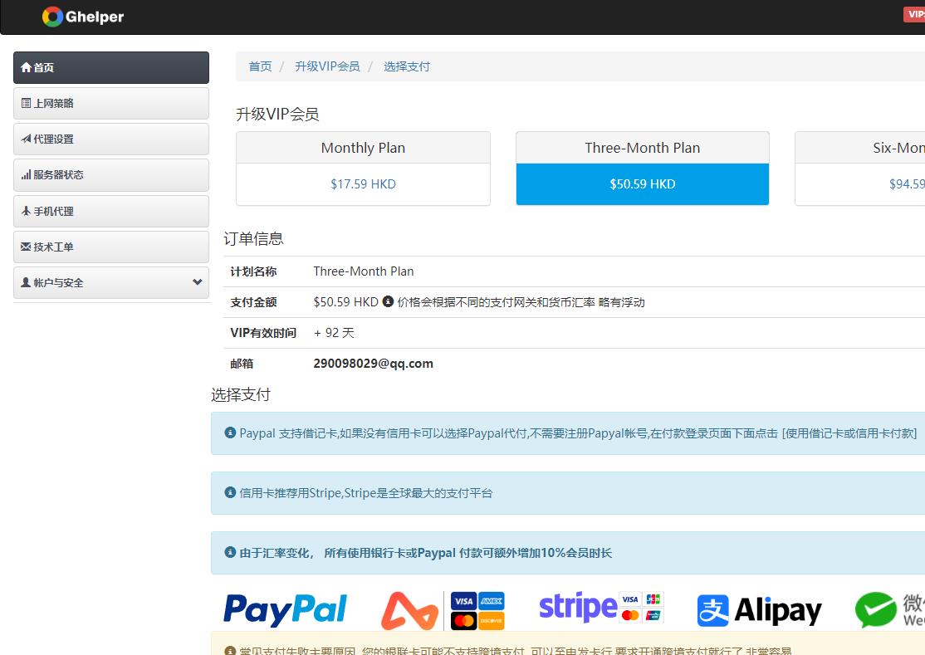This screenshot has height=655, width=925.
Task: Click info icon in Paypal notice
Action: [x=230, y=433]
